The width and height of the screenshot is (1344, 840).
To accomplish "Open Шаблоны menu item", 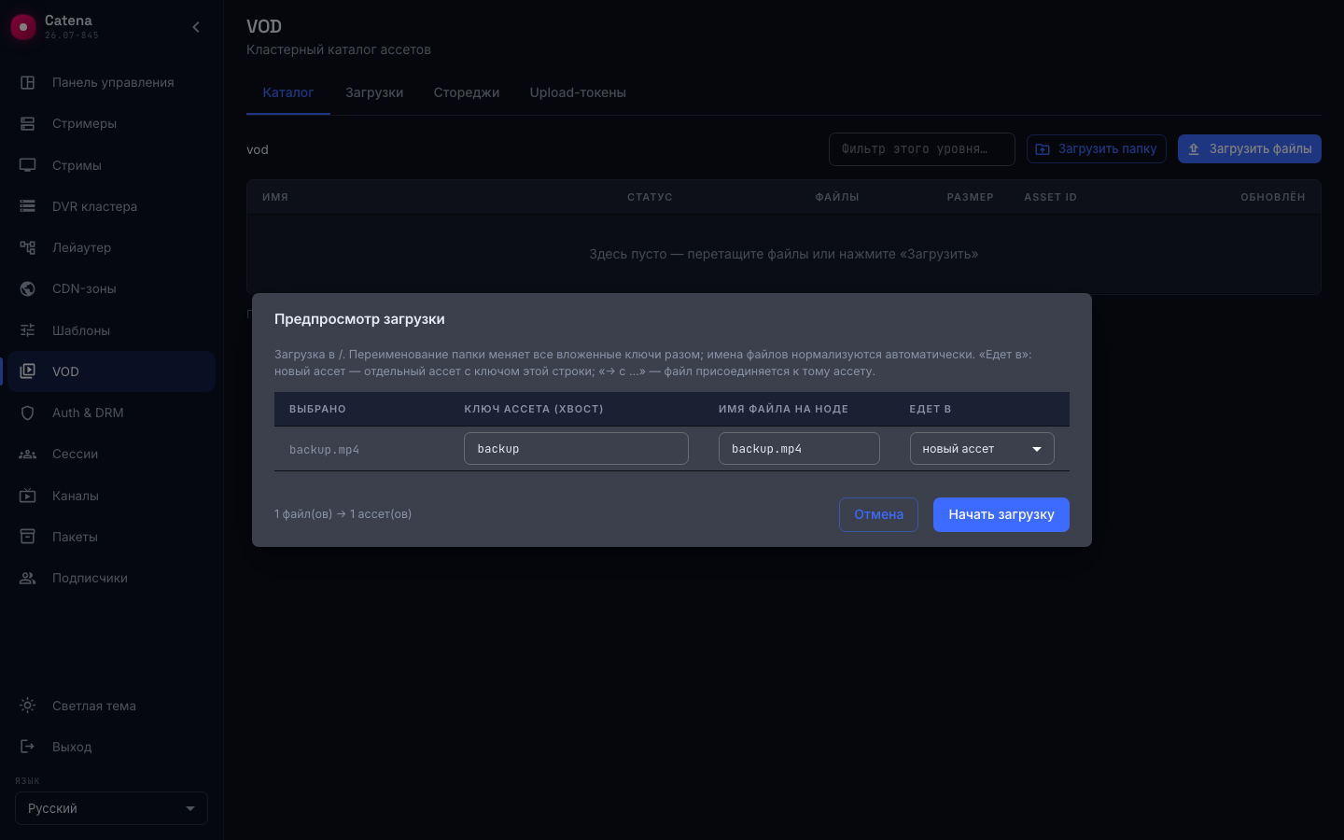I will (x=112, y=330).
